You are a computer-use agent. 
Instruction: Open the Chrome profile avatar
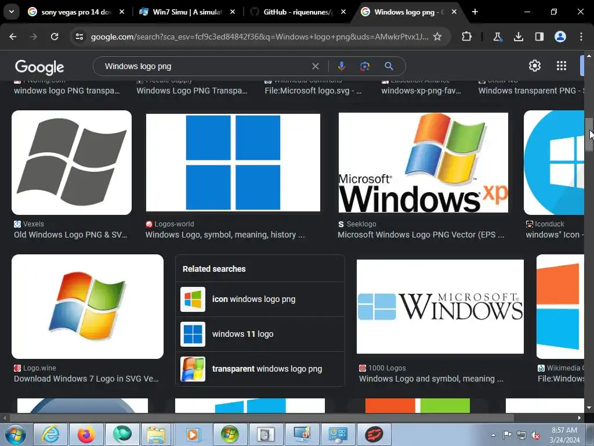[x=560, y=37]
